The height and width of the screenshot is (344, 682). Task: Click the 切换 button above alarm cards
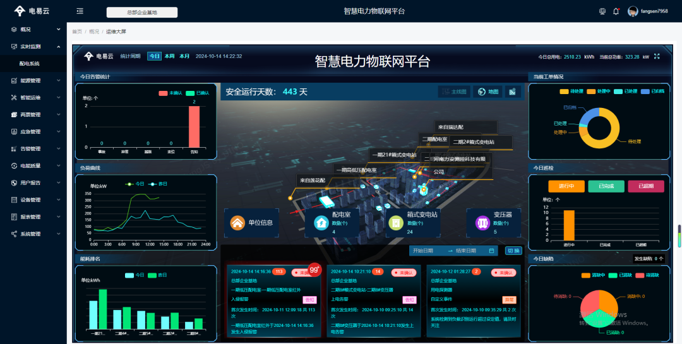(513, 251)
